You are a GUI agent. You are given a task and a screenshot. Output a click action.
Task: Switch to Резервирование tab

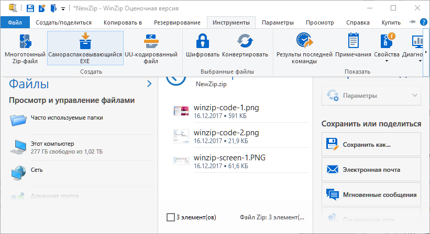pos(177,22)
